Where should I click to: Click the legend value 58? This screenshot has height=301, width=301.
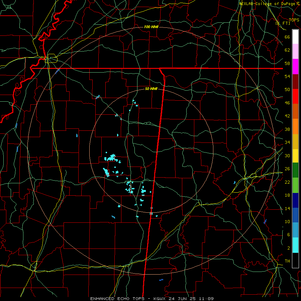tap(287, 63)
